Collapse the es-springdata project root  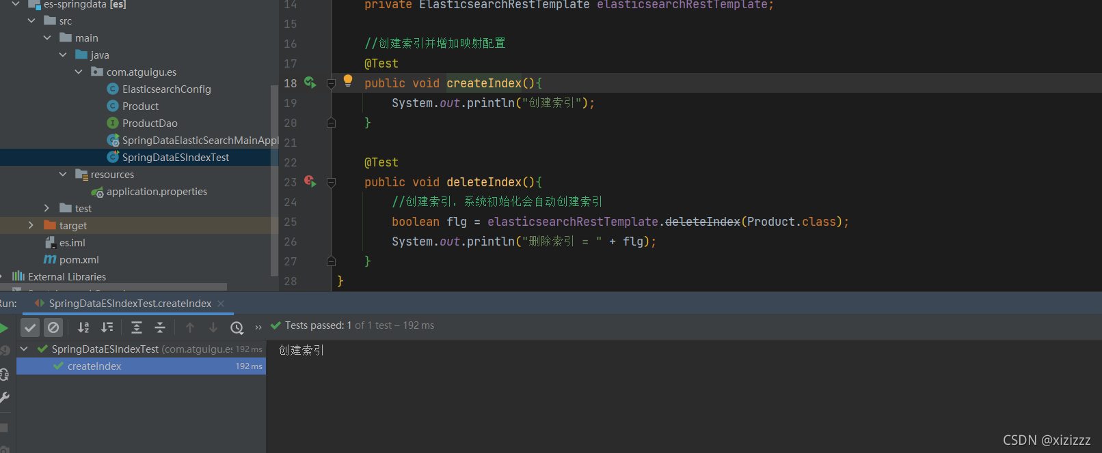tap(16, 4)
